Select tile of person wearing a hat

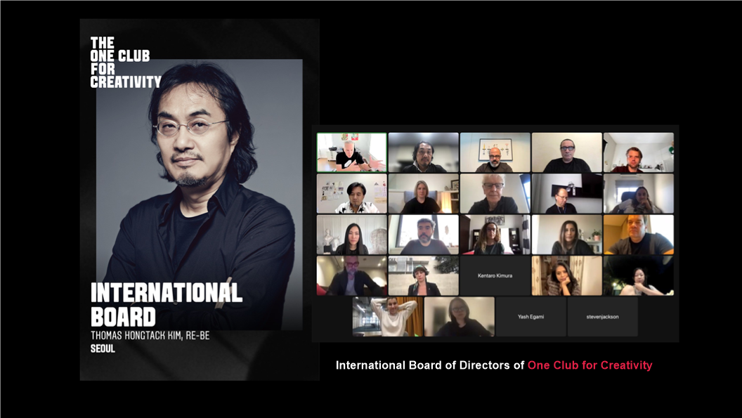[x=424, y=275]
